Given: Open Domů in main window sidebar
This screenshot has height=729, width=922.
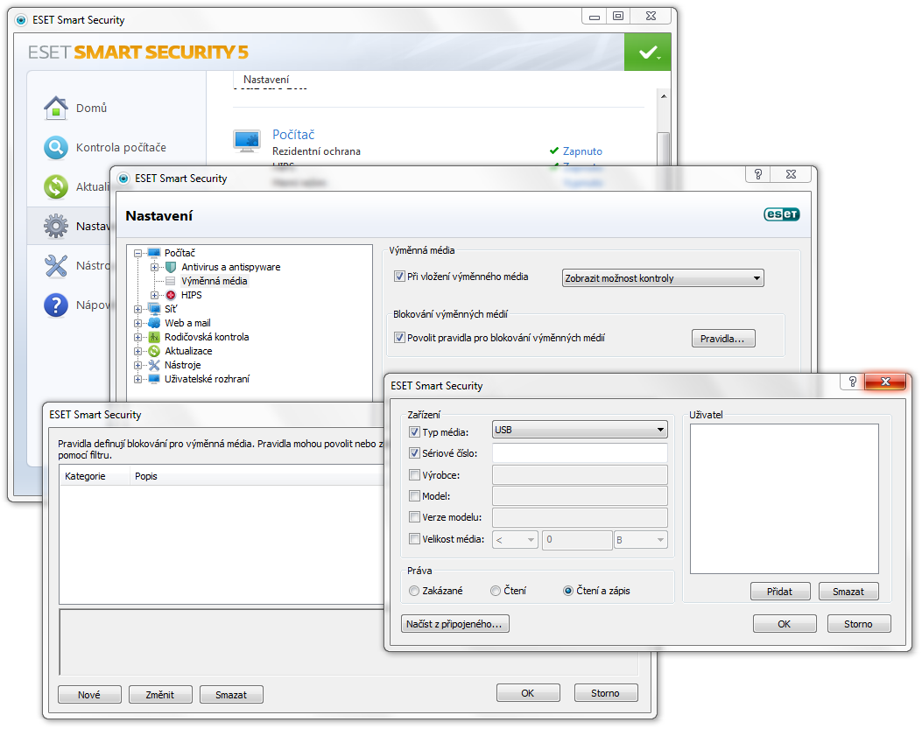Looking at the screenshot, I should [x=92, y=109].
